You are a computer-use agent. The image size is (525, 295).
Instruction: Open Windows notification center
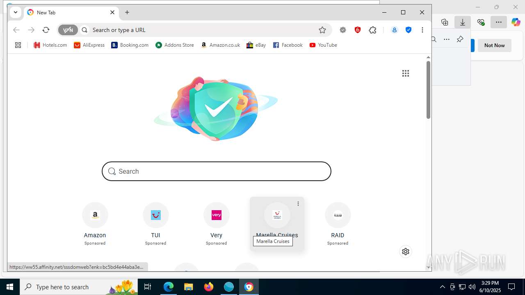511,287
